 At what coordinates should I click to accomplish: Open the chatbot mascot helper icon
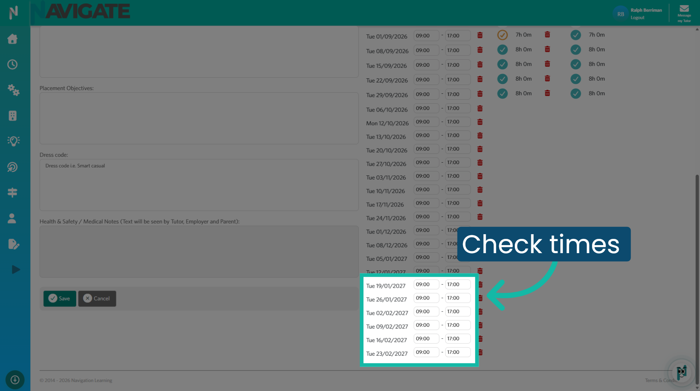pyautogui.click(x=681, y=372)
